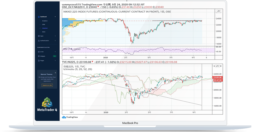Click the 18000.00 axis label on Ichimoku chart
262x132 pixels.
point(217,98)
